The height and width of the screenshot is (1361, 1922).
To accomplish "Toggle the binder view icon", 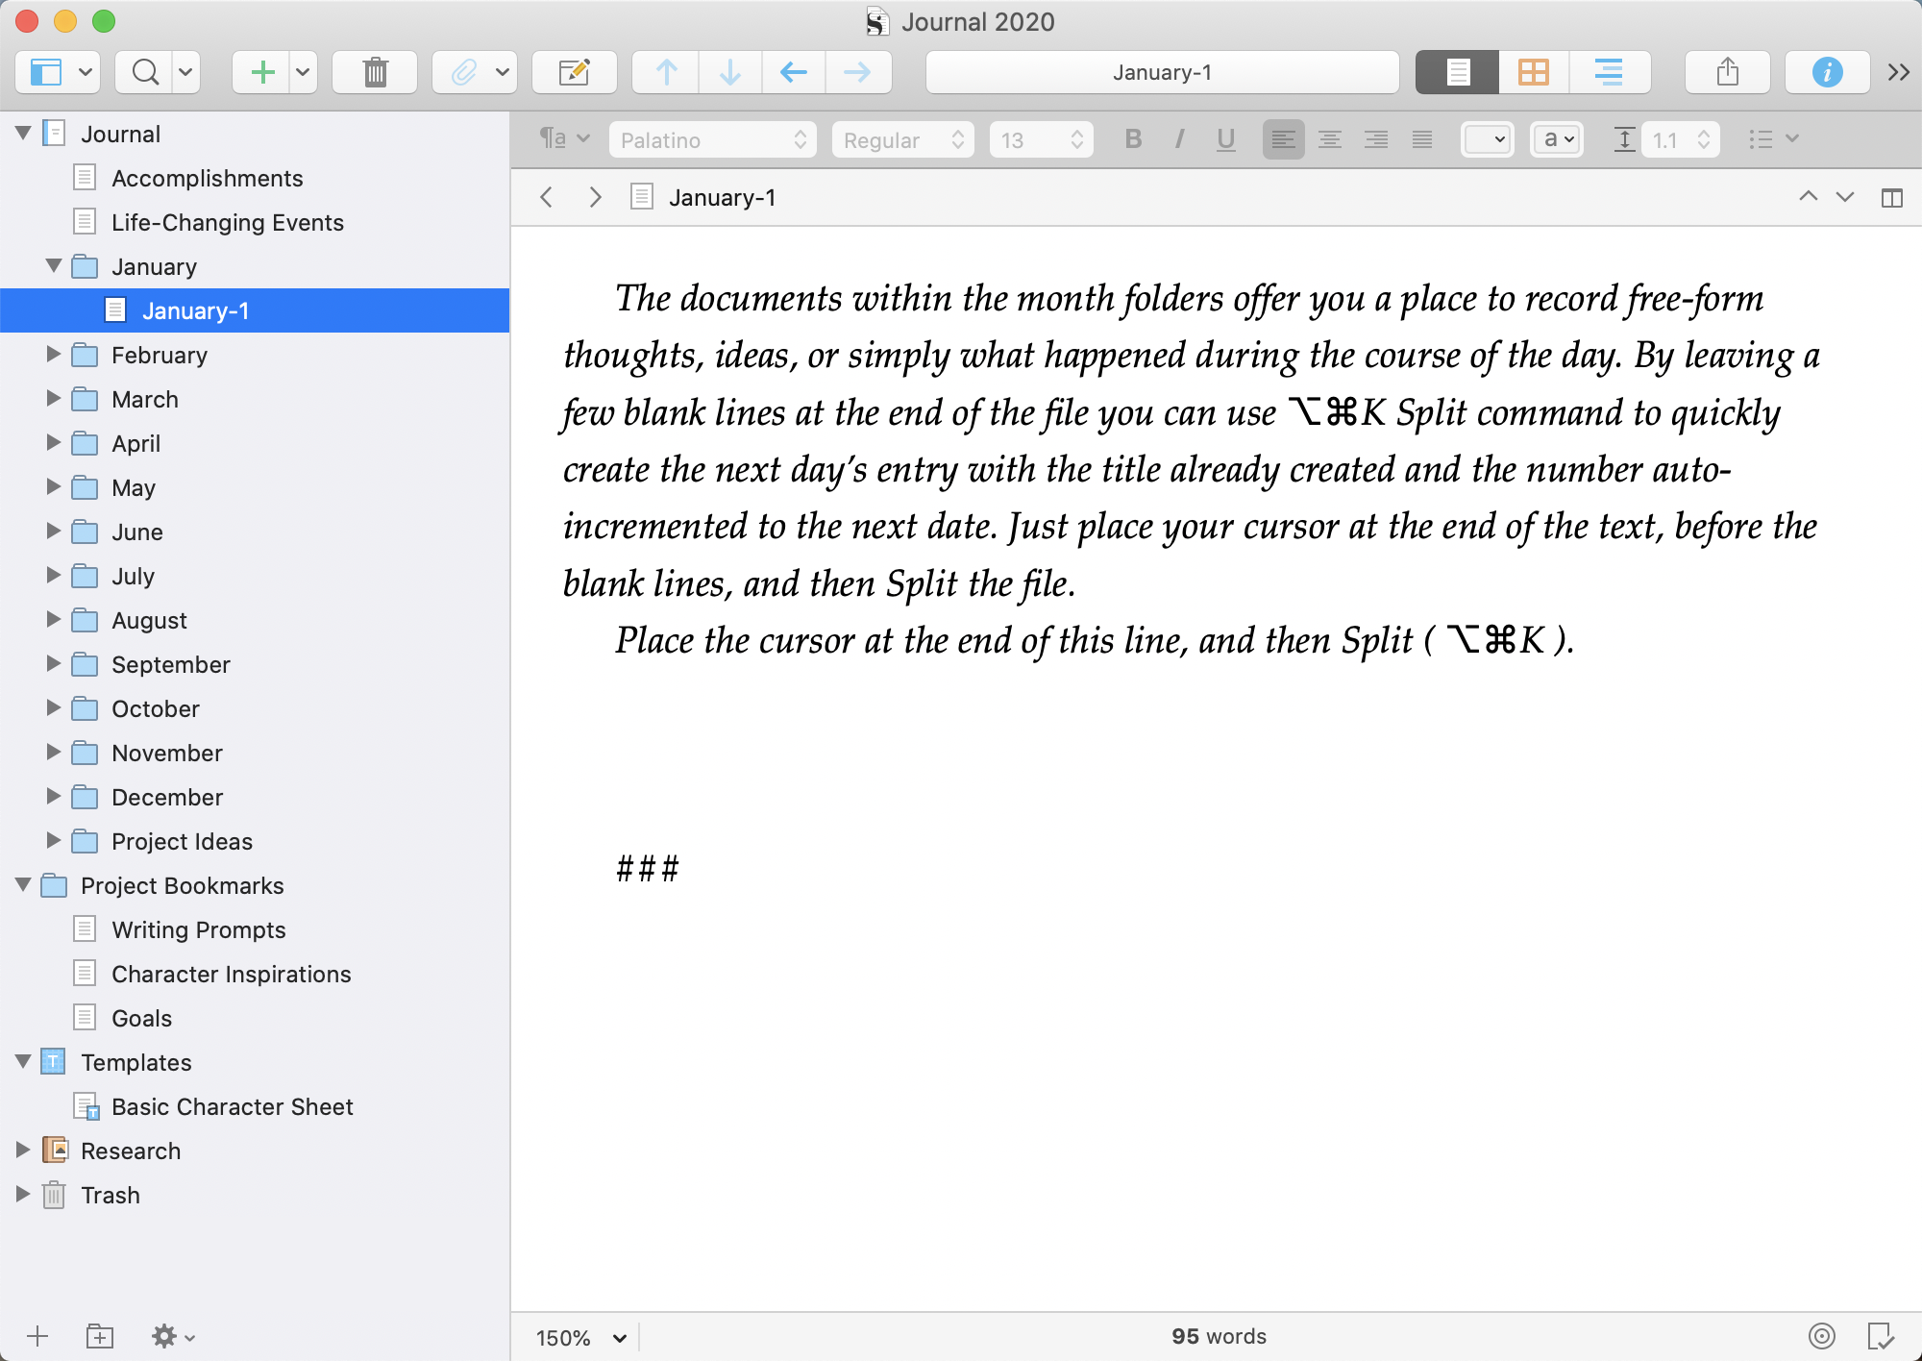I will pyautogui.click(x=45, y=72).
